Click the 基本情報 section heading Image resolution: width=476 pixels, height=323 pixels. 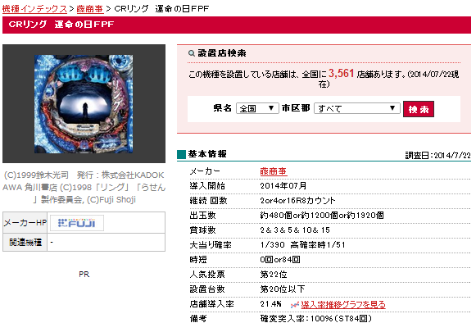(207, 154)
